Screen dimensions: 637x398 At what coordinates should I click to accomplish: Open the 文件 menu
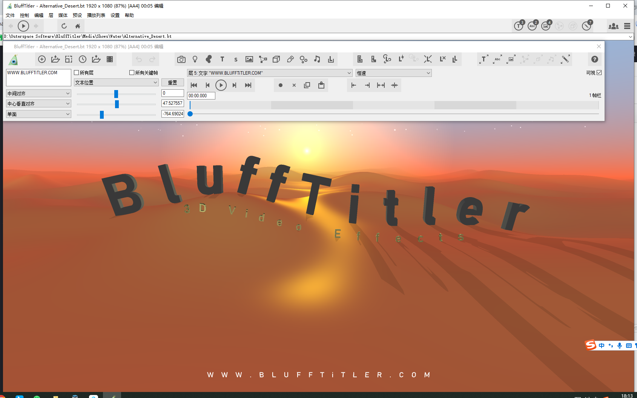tap(10, 15)
